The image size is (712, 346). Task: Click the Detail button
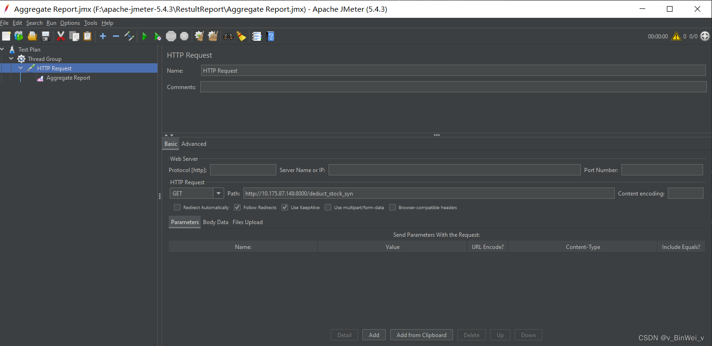click(x=344, y=335)
